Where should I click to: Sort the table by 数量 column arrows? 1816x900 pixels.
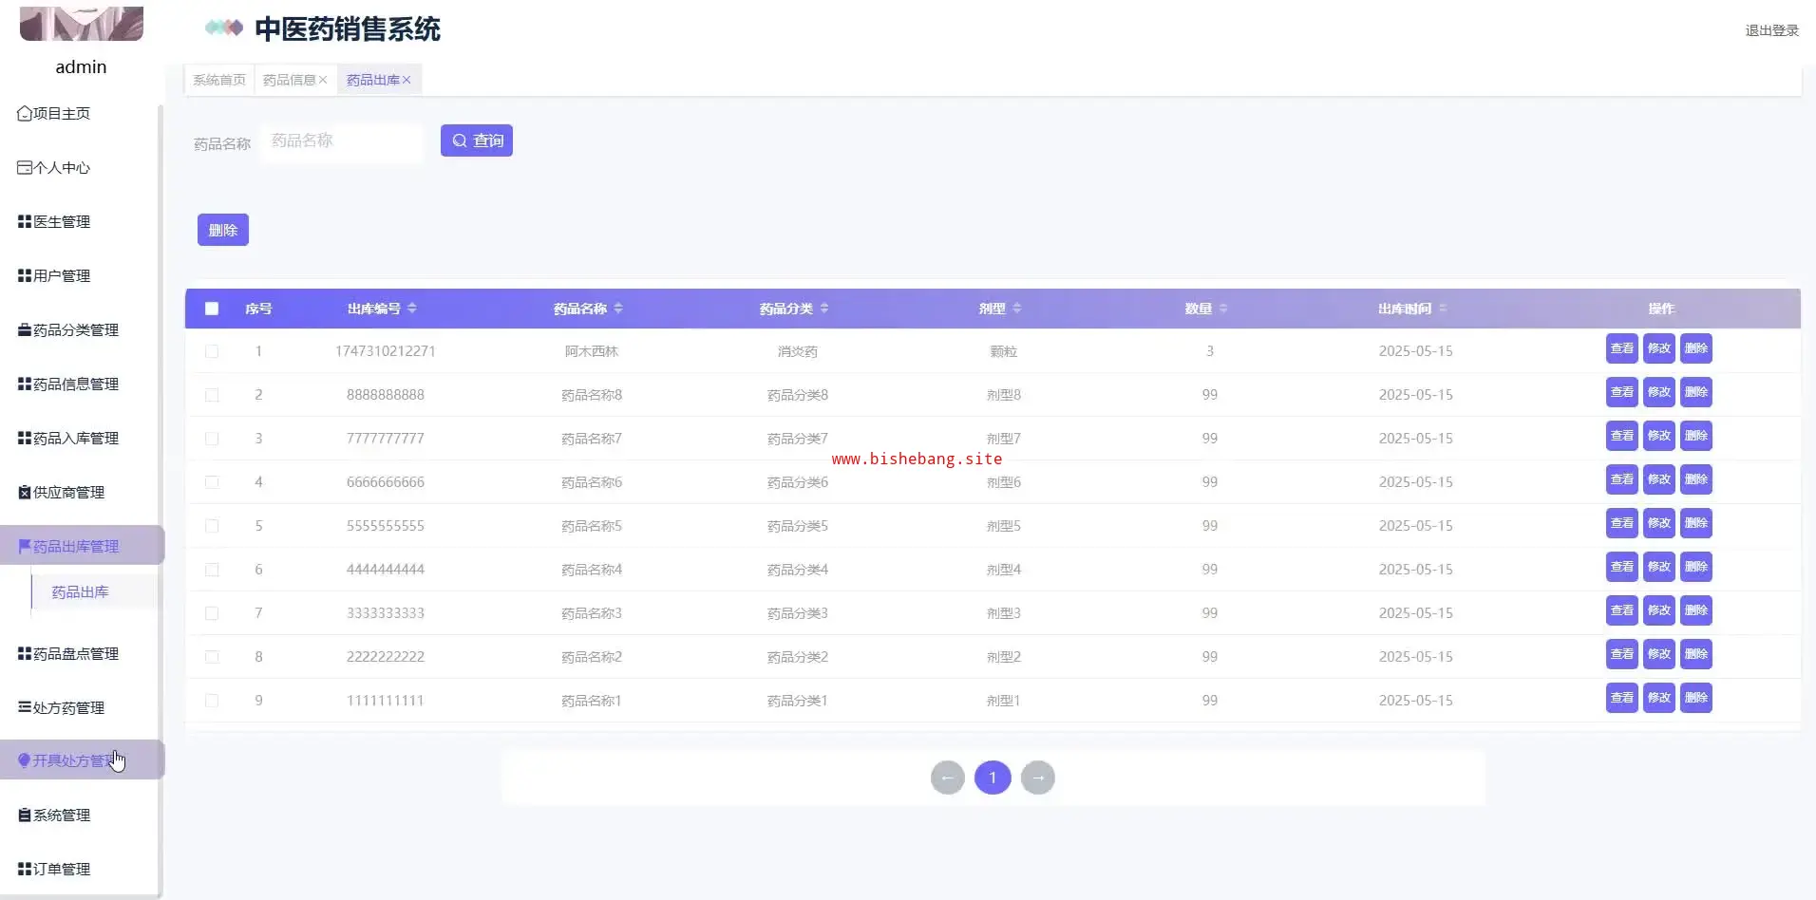(x=1223, y=309)
